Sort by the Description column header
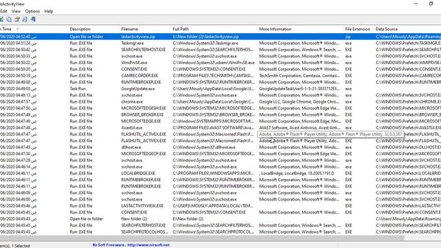The width and height of the screenshot is (441, 248). pyautogui.click(x=80, y=29)
